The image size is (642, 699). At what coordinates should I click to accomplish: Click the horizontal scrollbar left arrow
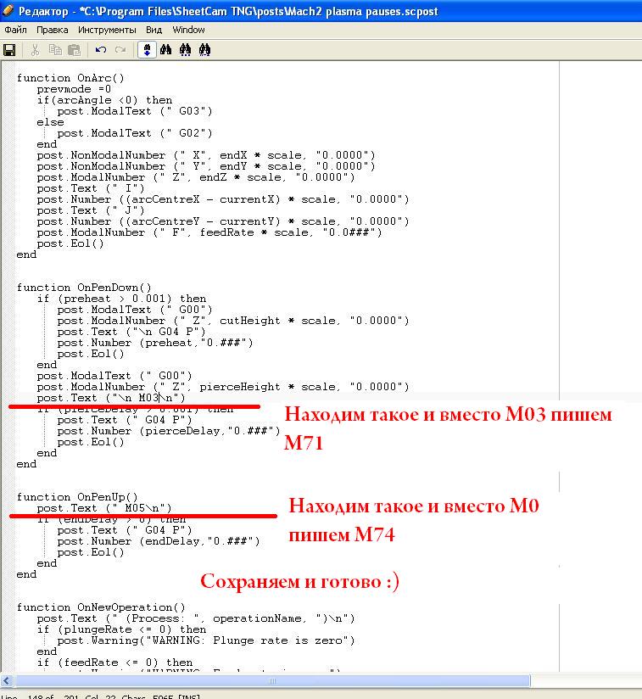click(x=7, y=681)
